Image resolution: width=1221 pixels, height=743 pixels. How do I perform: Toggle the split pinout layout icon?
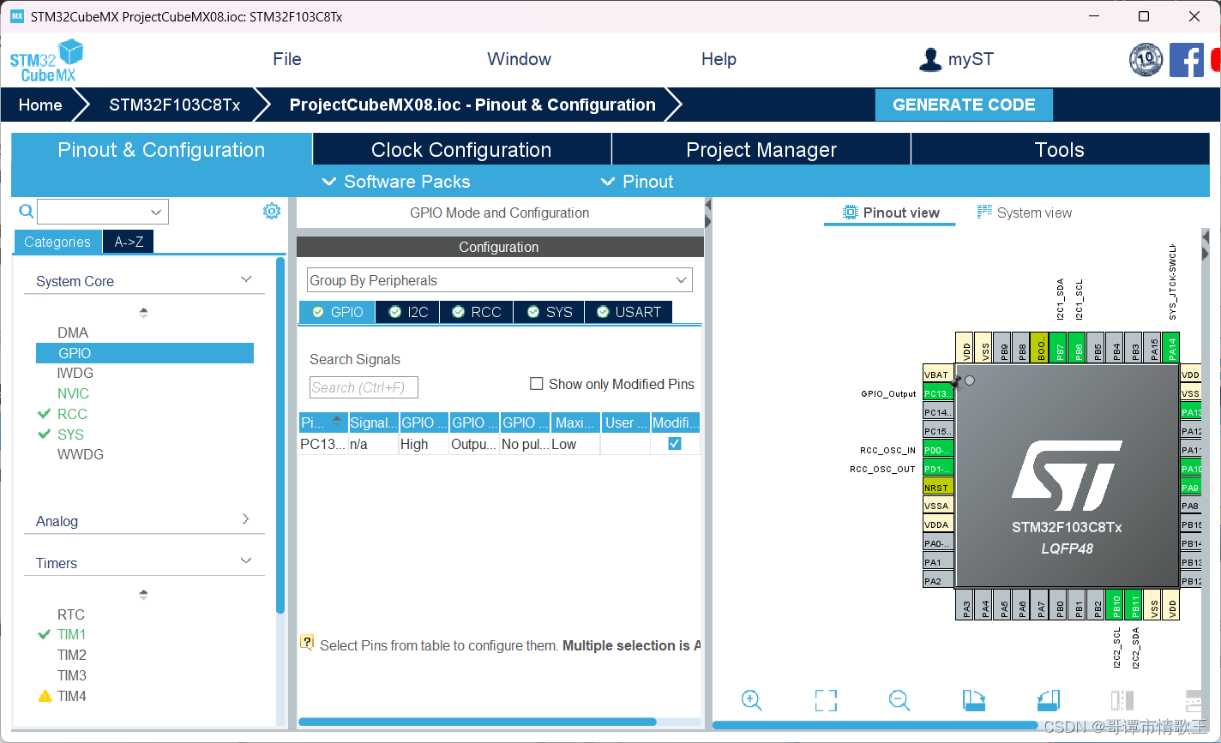tap(1122, 700)
